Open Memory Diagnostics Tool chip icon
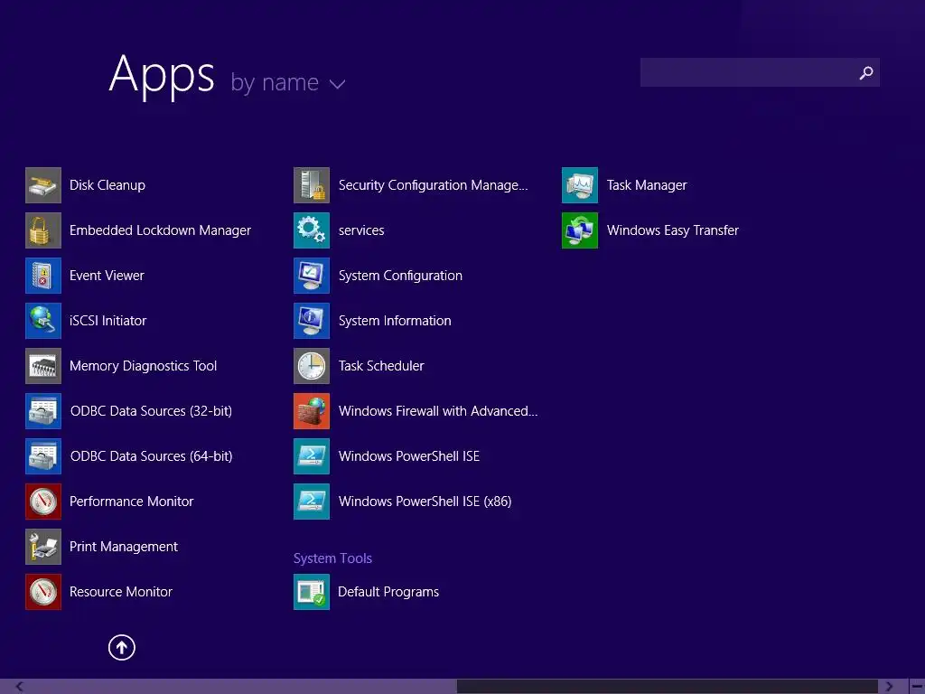This screenshot has height=694, width=925. (x=43, y=366)
